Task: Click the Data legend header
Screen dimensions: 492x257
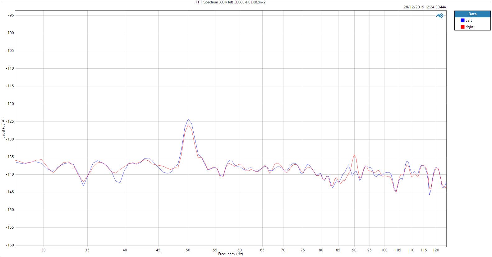Action: (x=472, y=14)
